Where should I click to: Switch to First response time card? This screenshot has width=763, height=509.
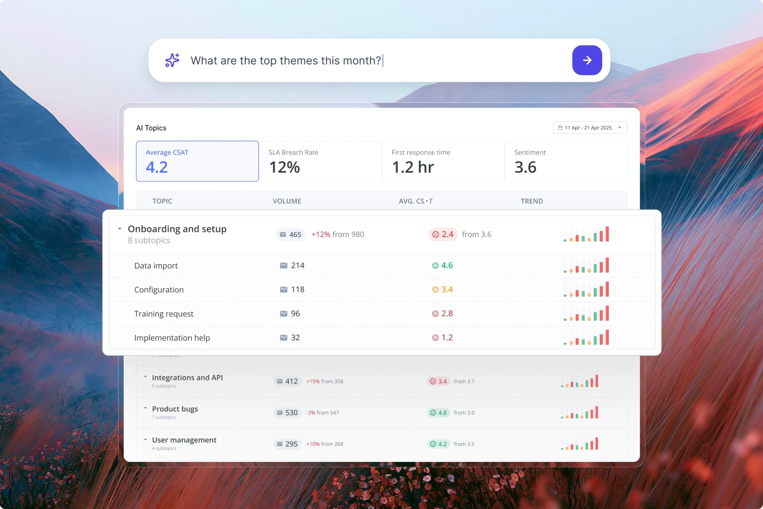(x=443, y=161)
